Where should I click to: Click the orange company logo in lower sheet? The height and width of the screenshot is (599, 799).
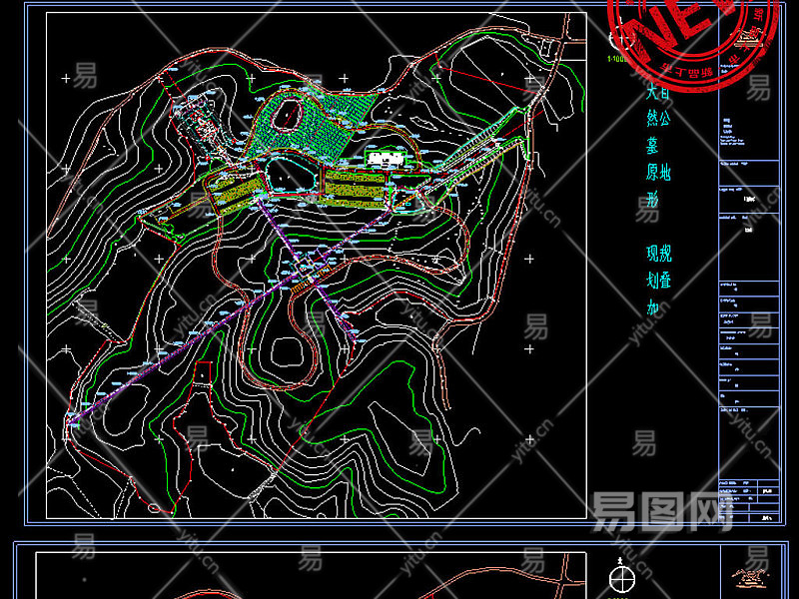click(x=750, y=578)
